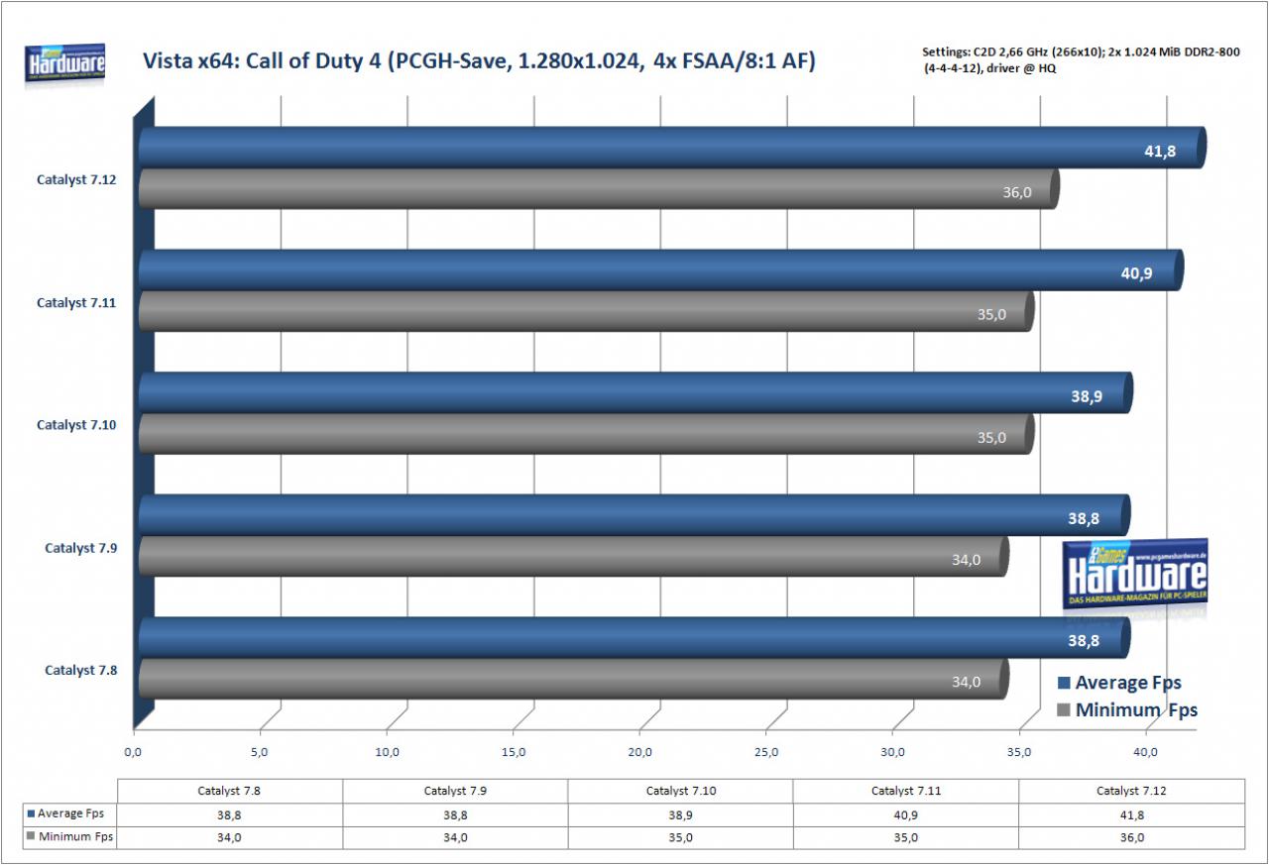Click the Catalyst 7.12 minimum bar 36,0
1269x865 pixels.
[x=599, y=188]
